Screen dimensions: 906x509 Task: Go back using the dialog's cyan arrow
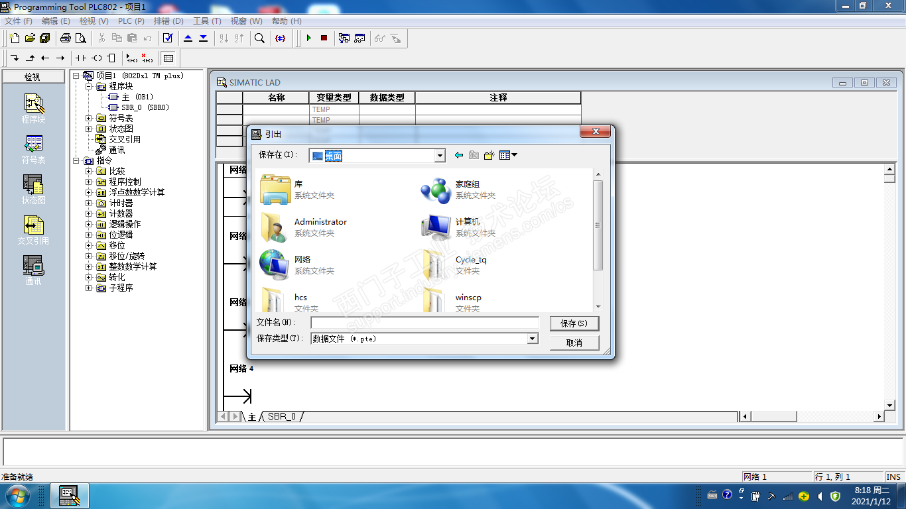(x=458, y=155)
